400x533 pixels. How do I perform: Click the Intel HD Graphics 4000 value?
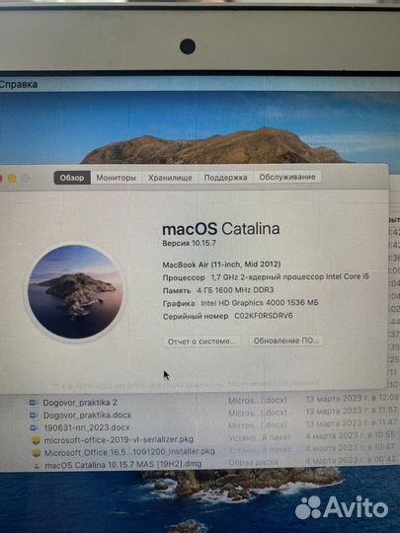tap(260, 303)
